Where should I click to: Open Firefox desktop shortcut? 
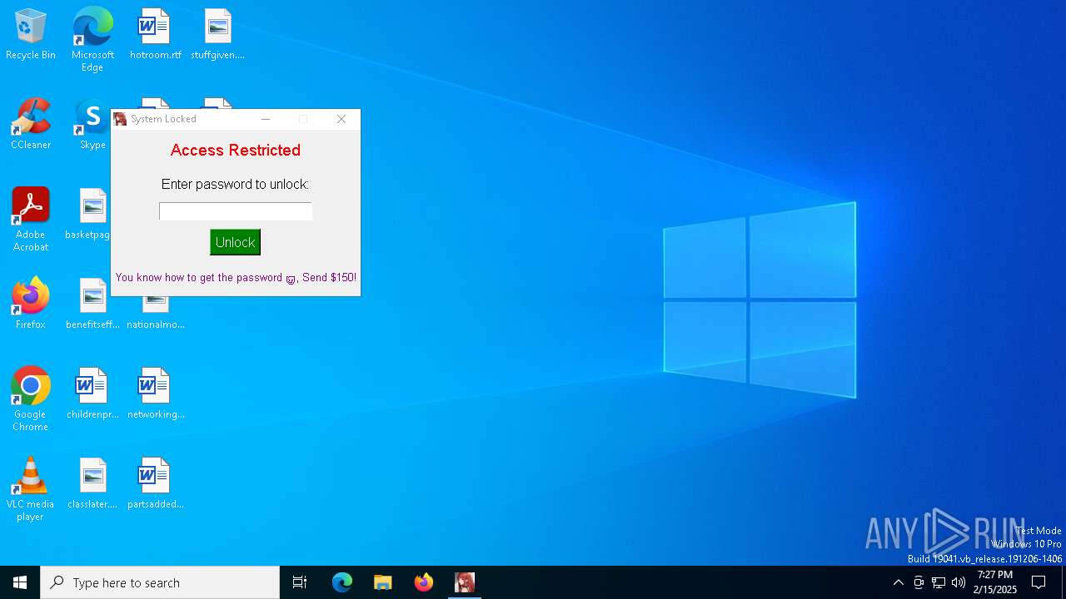[31, 304]
